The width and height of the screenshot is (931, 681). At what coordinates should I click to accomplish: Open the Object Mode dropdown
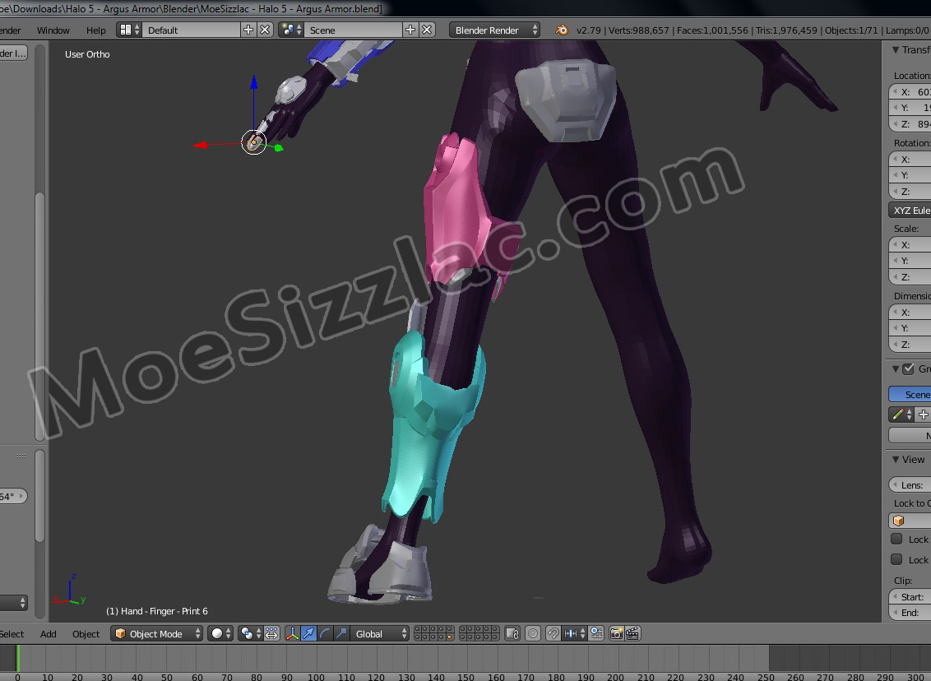coord(157,633)
